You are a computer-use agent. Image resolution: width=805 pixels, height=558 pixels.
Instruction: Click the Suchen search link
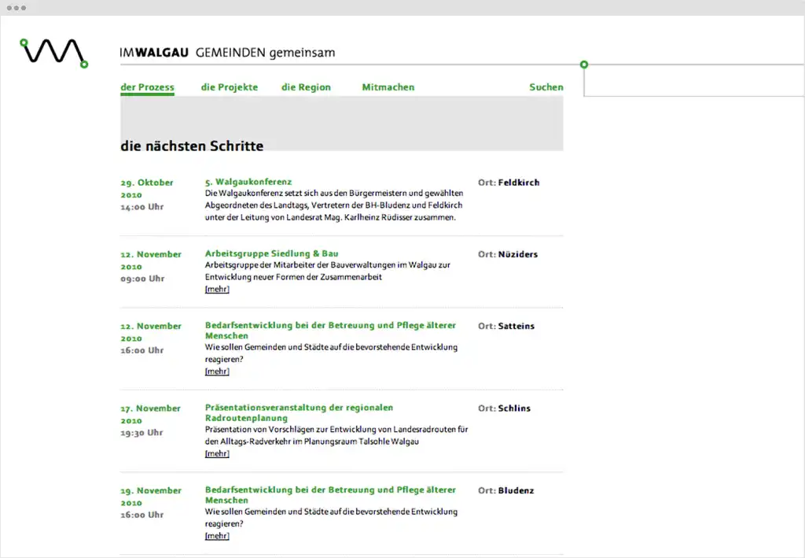[546, 87]
